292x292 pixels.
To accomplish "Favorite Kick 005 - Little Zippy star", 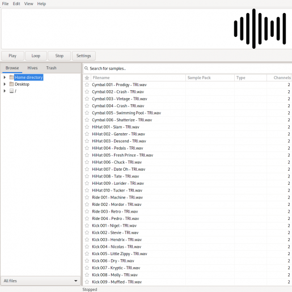I will point(87,253).
